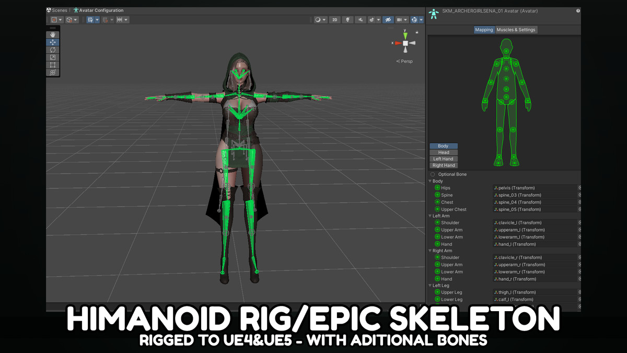Viewport: 627px width, 353px height.
Task: Select the Rect transform tool
Action: tap(53, 65)
